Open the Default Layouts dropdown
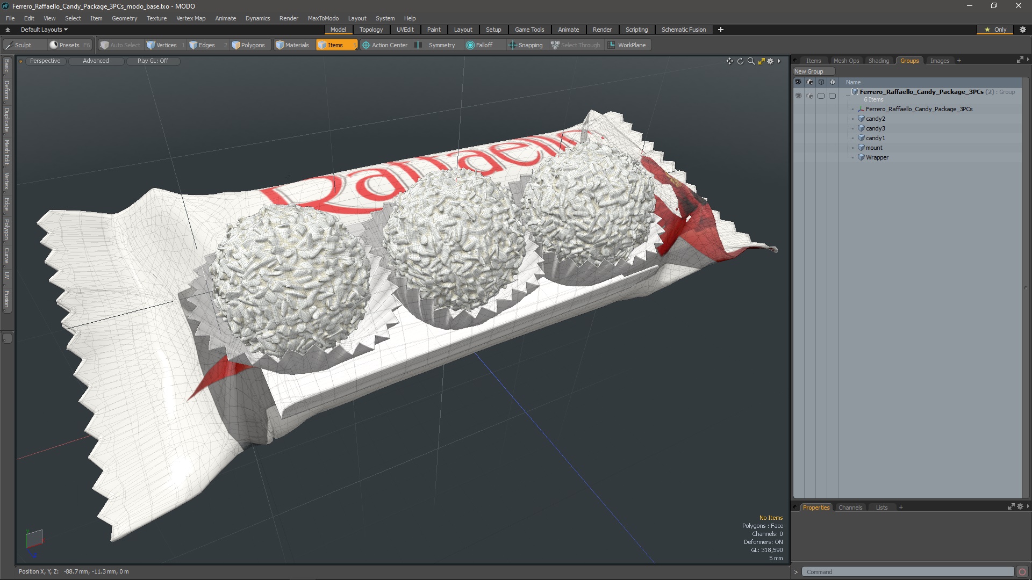The width and height of the screenshot is (1032, 580). tap(44, 30)
